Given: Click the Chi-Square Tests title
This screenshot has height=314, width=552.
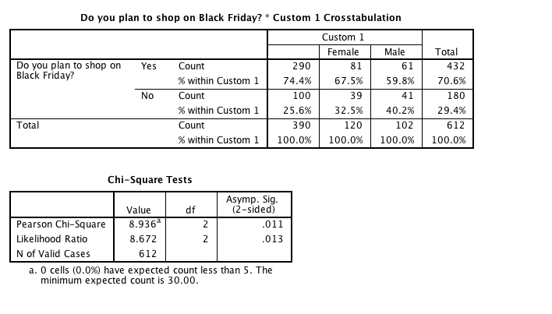Looking at the screenshot, I should (x=150, y=180).
